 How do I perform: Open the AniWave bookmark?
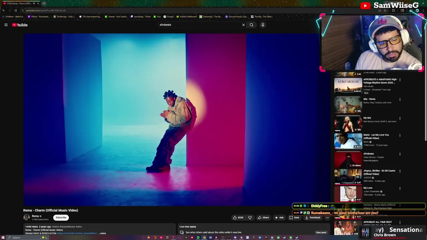tap(13, 17)
